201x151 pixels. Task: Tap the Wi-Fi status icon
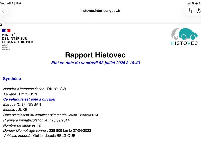point(193,3)
